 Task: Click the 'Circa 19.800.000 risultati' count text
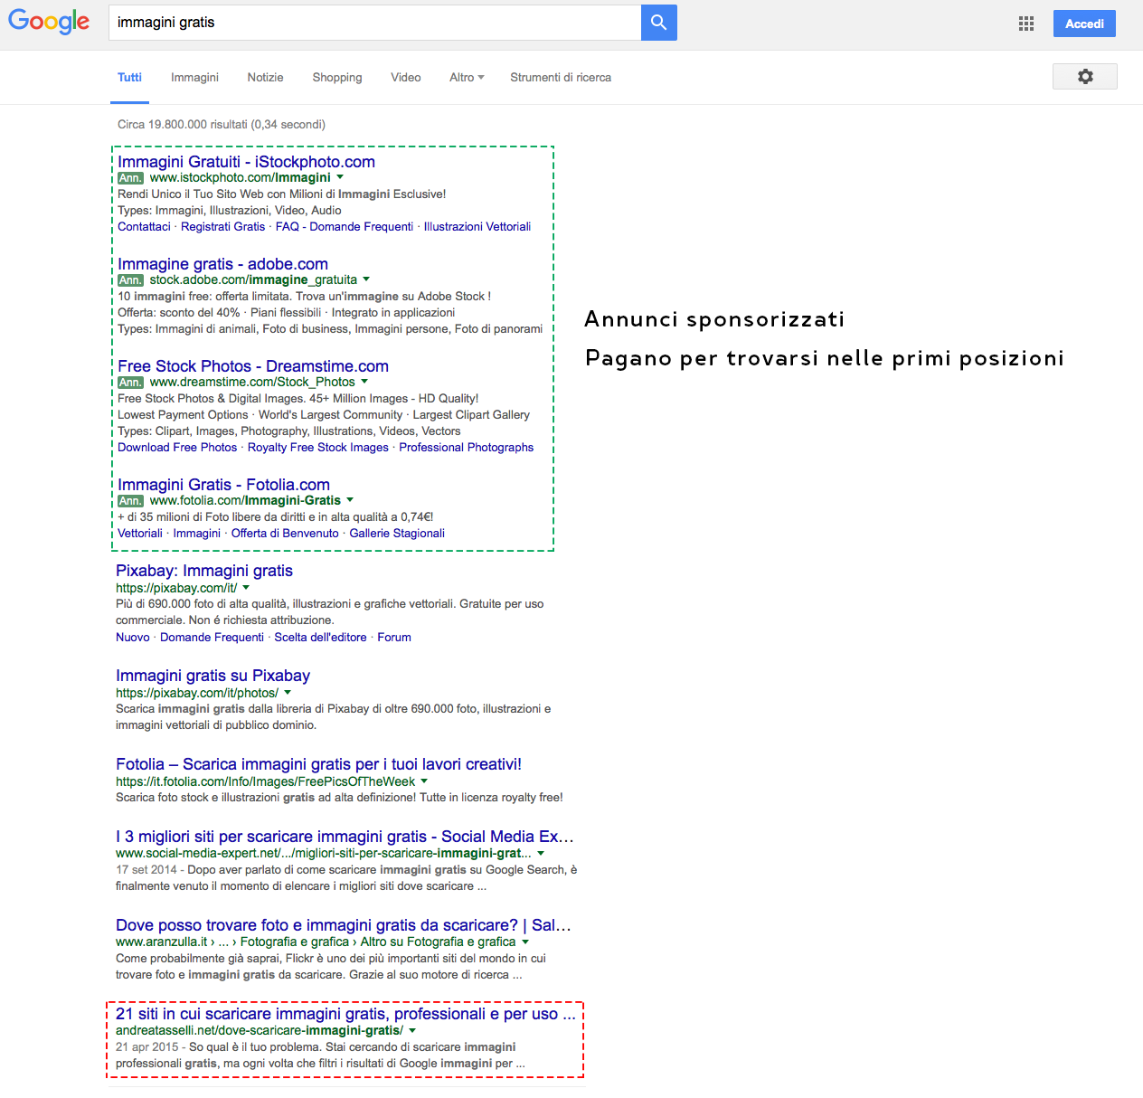[222, 125]
